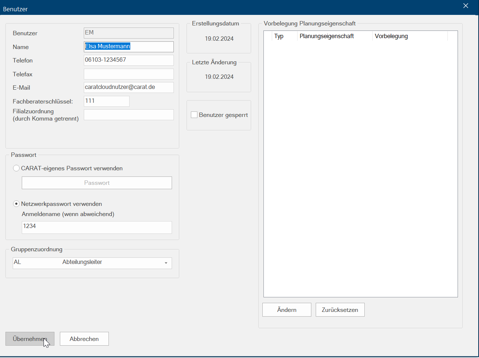
Task: Close the Benutzer dialog window
Action: click(466, 6)
